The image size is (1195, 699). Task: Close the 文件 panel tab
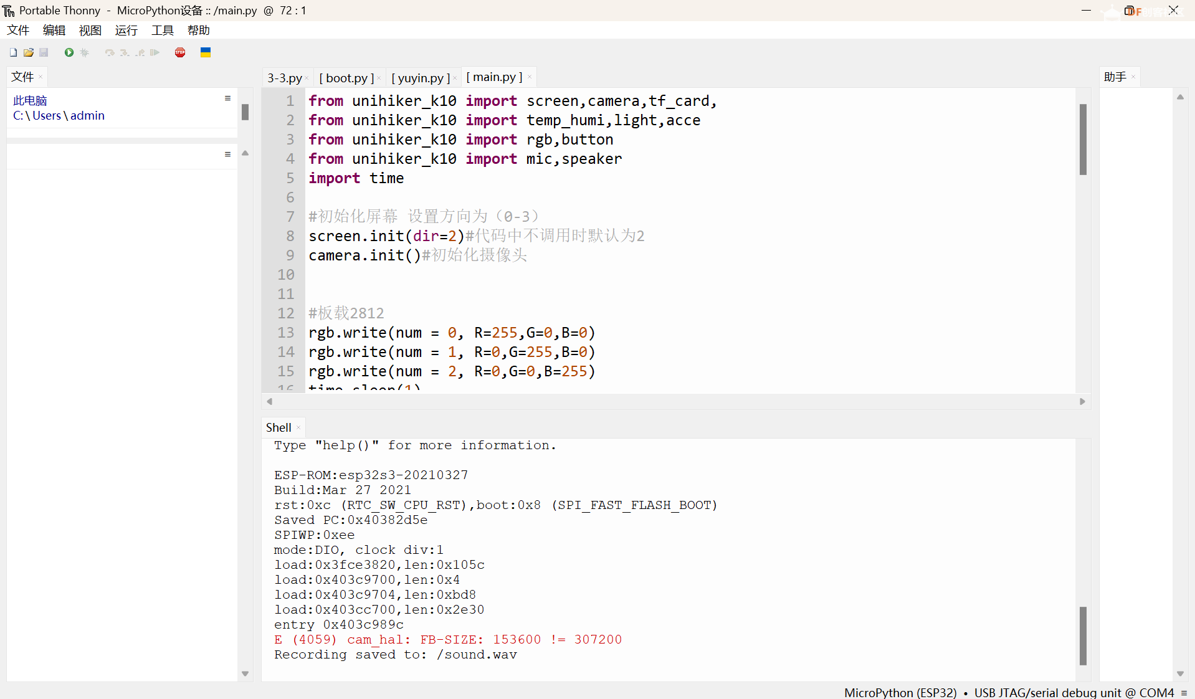[40, 77]
